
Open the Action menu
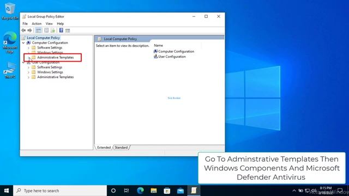[37, 23]
